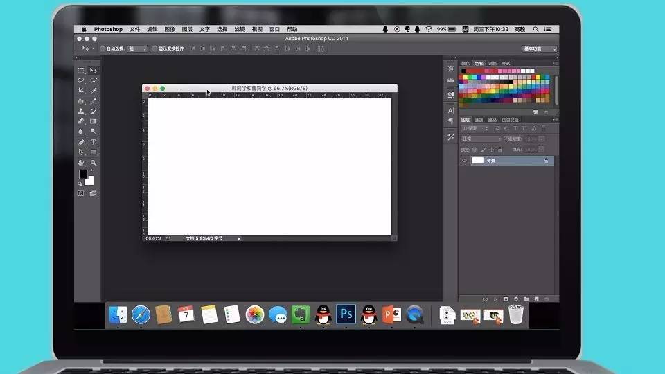Open the 不透明度 opacity dropdown arrow
This screenshot has height=374, width=665.
pos(542,139)
